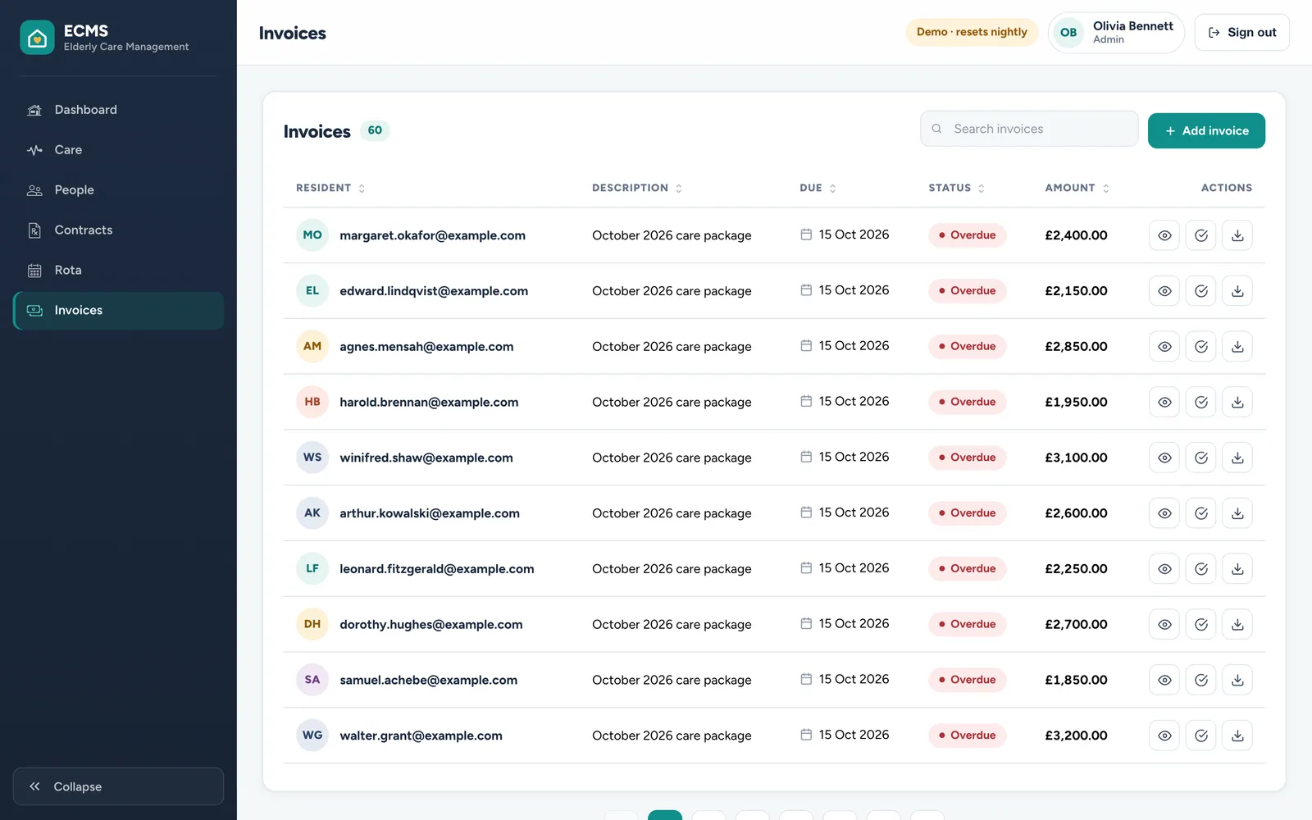Download arthur.kowalski invoice
The width and height of the screenshot is (1312, 820).
click(x=1237, y=513)
